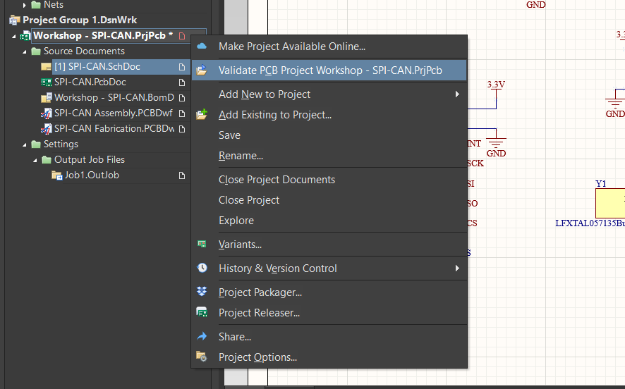This screenshot has width=625, height=389.
Task: Choose Add Existing to Project
Action: 329,115
